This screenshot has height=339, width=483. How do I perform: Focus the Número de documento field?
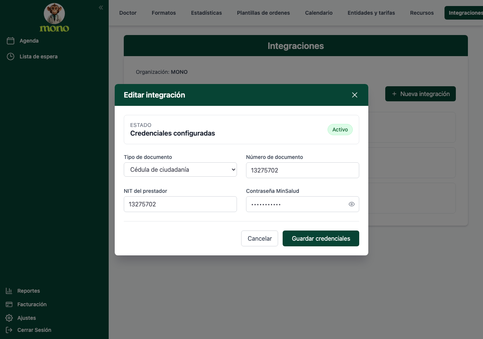click(303, 170)
